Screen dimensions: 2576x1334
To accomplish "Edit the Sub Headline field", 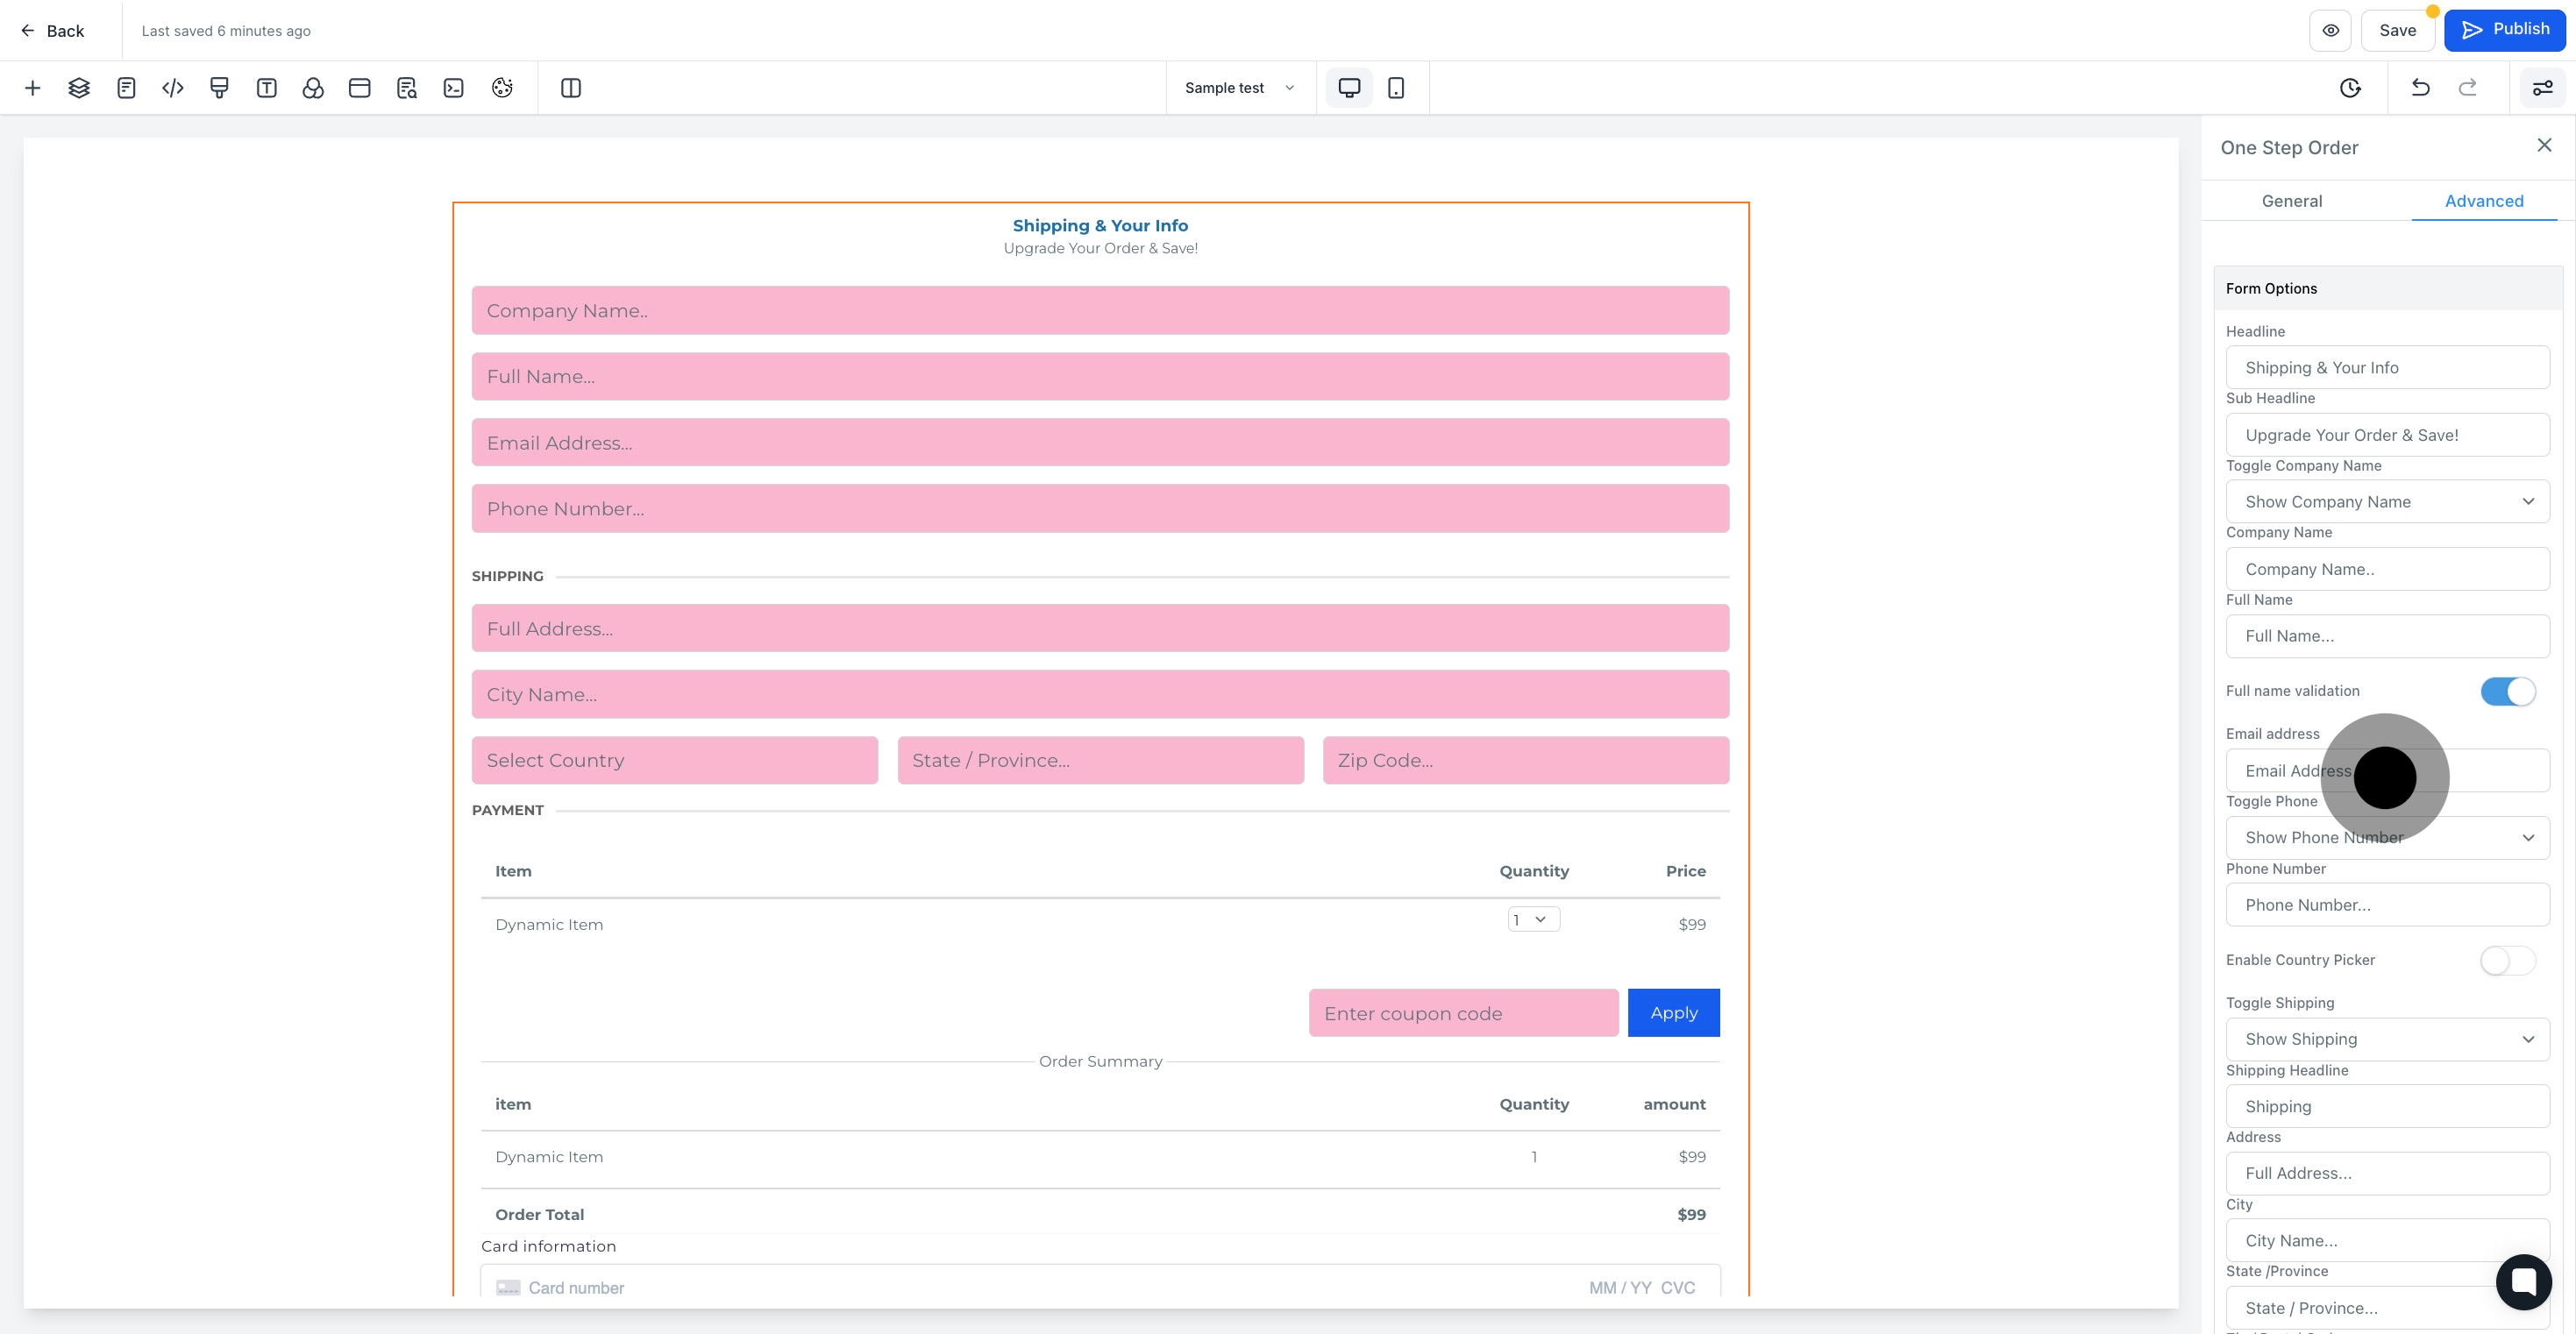I will (x=2387, y=435).
